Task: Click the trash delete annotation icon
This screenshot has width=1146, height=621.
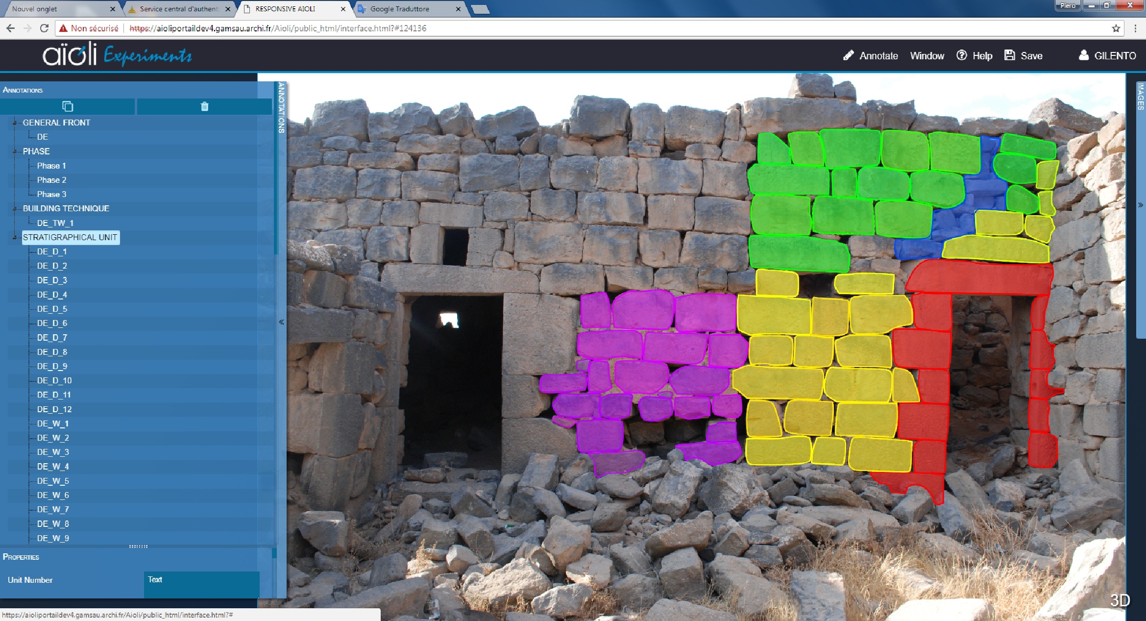Action: pyautogui.click(x=204, y=106)
